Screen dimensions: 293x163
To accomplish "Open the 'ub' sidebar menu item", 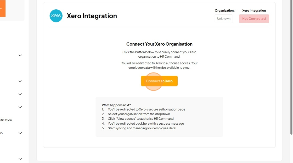I will pyautogui.click(x=1, y=133).
